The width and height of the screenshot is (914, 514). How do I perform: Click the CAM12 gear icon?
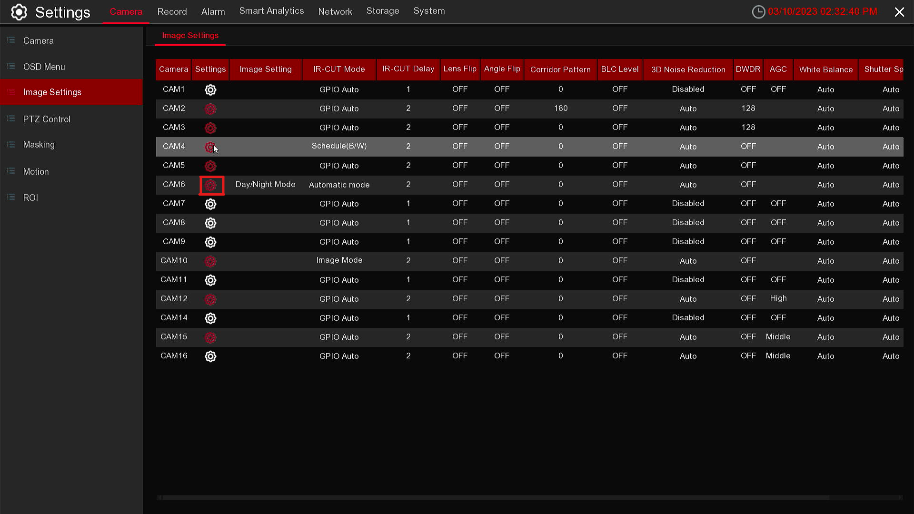(x=210, y=299)
